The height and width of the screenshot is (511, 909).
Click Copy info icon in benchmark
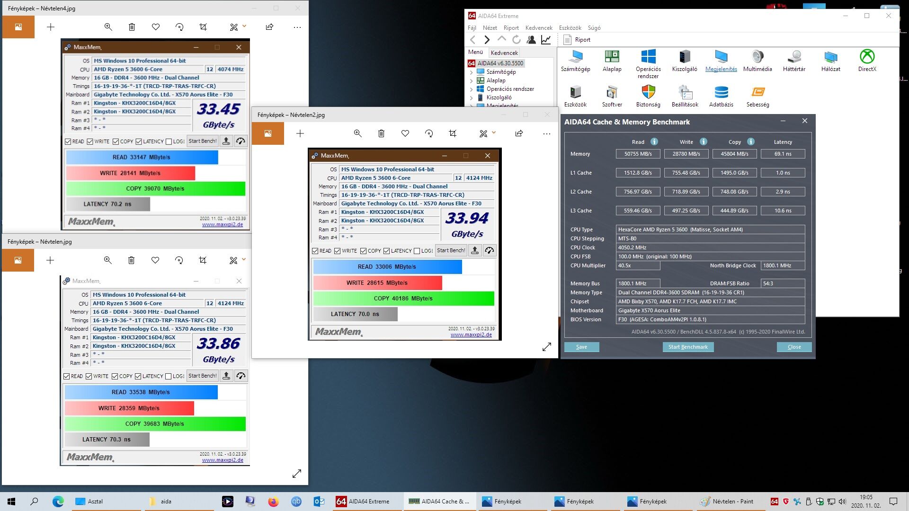751,141
